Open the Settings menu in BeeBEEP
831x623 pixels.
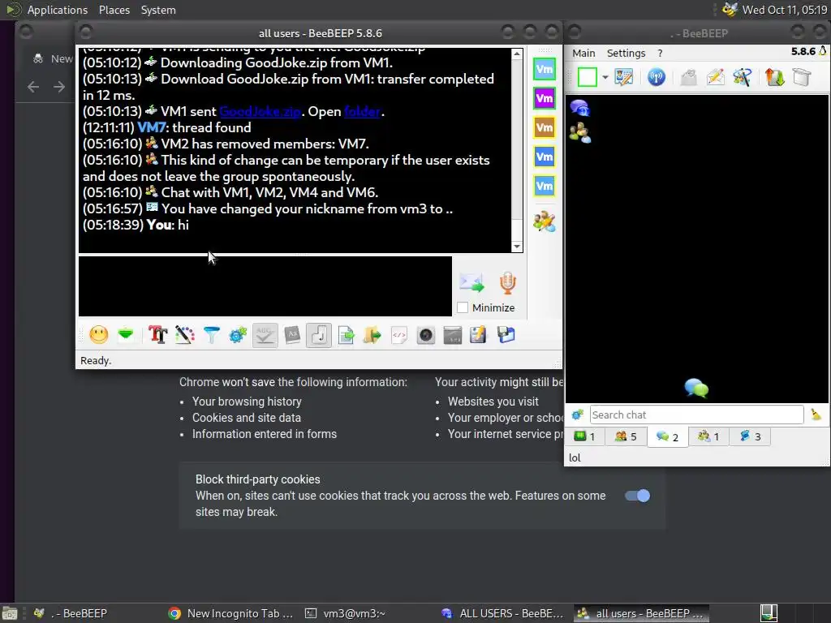tap(626, 53)
